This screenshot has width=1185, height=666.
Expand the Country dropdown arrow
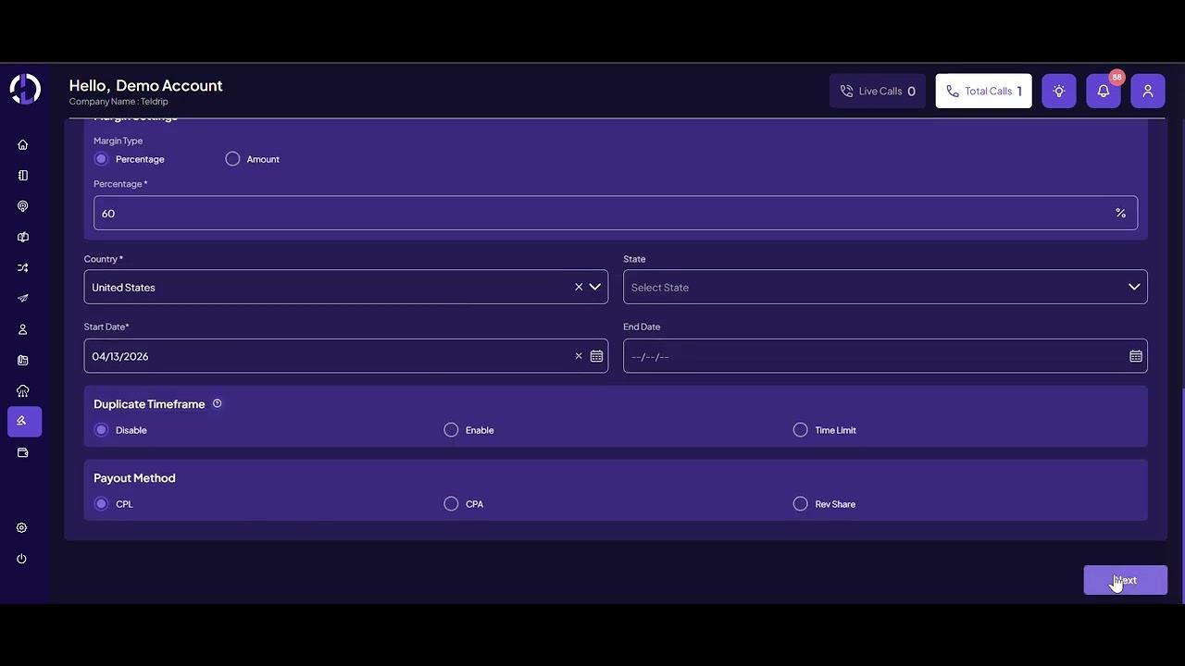[x=595, y=287]
